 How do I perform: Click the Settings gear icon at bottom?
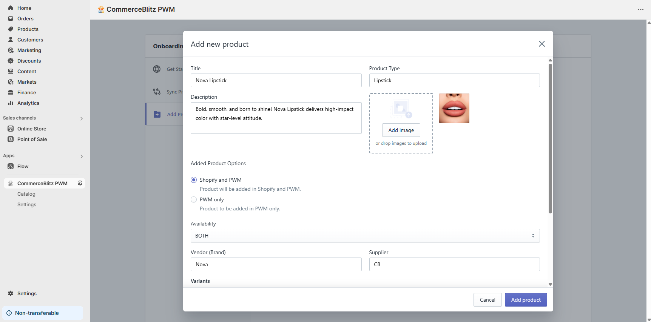pyautogui.click(x=11, y=293)
